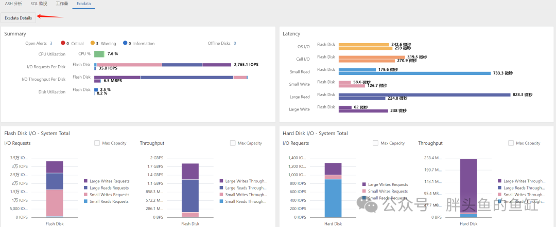This screenshot has height=227, width=556.
Task: Open the Exadata Details button
Action: point(18,18)
